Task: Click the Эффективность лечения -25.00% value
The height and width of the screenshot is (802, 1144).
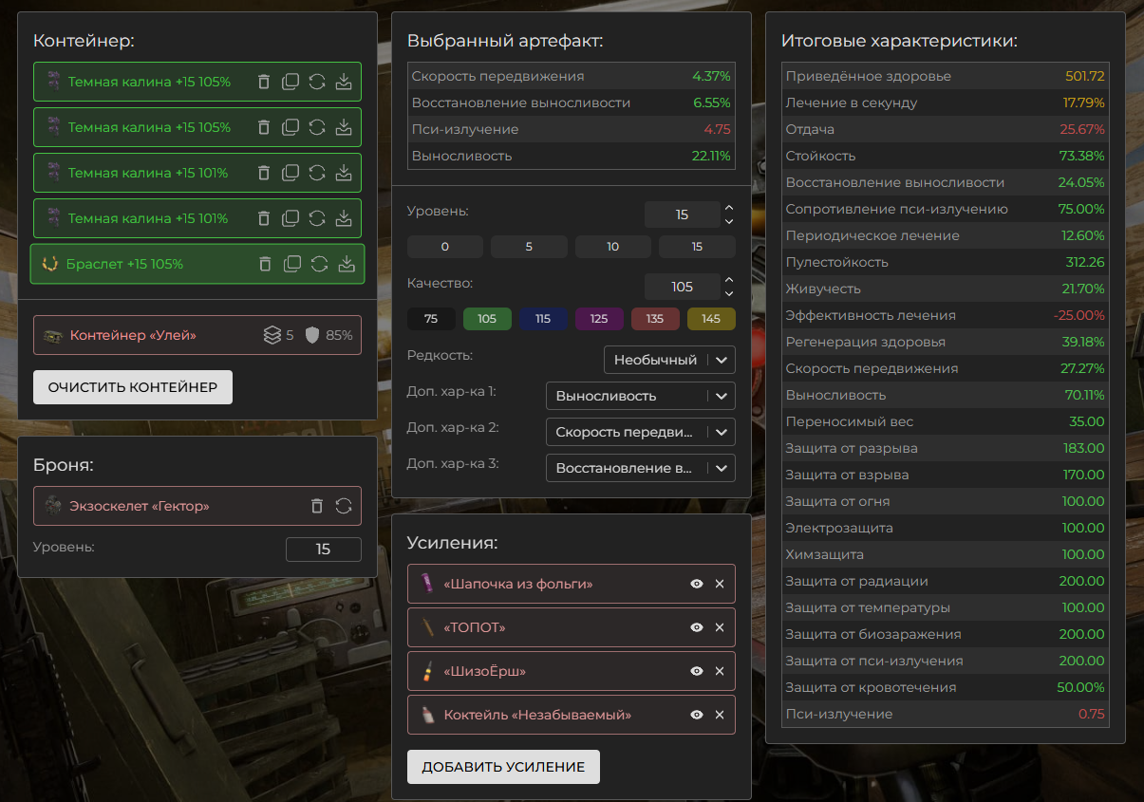Action: (x=1079, y=315)
